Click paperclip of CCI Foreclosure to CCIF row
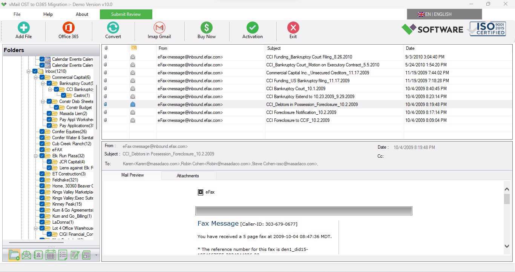The width and height of the screenshot is (515, 272). (x=106, y=120)
